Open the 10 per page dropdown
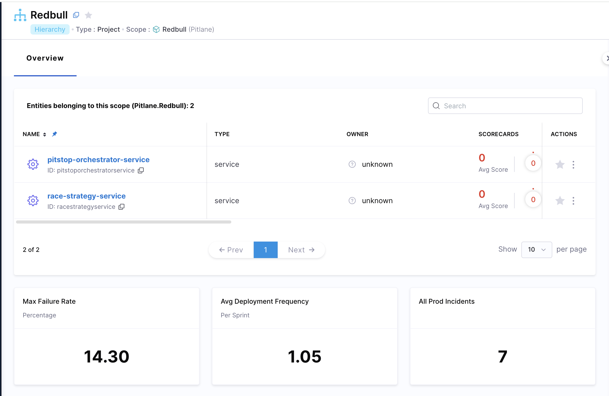The width and height of the screenshot is (609, 396). tap(537, 250)
